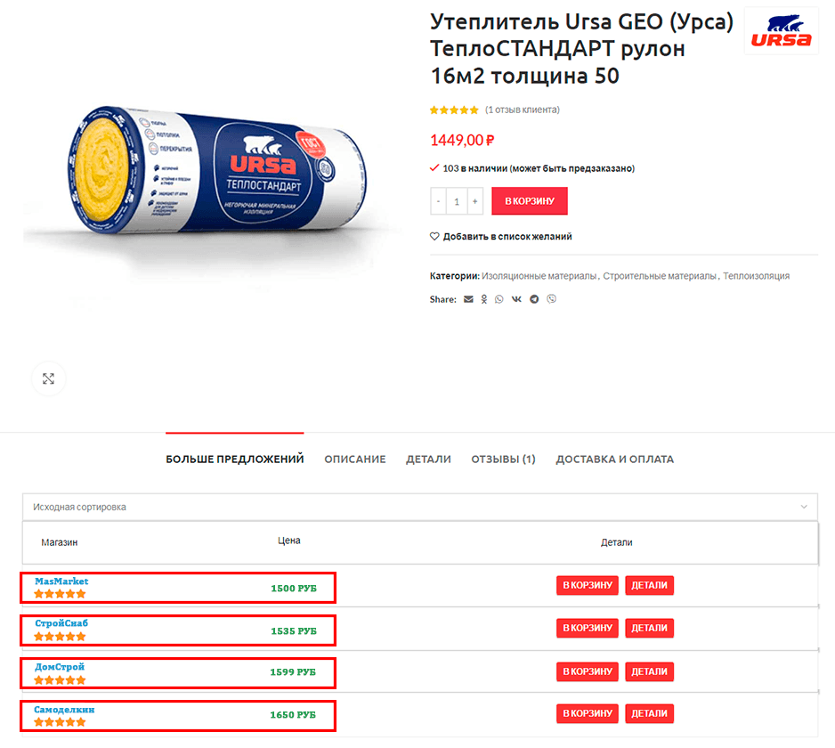Screen dimensions: 835x748
Task: Open the Теплоизоляция category link
Action: pos(756,276)
